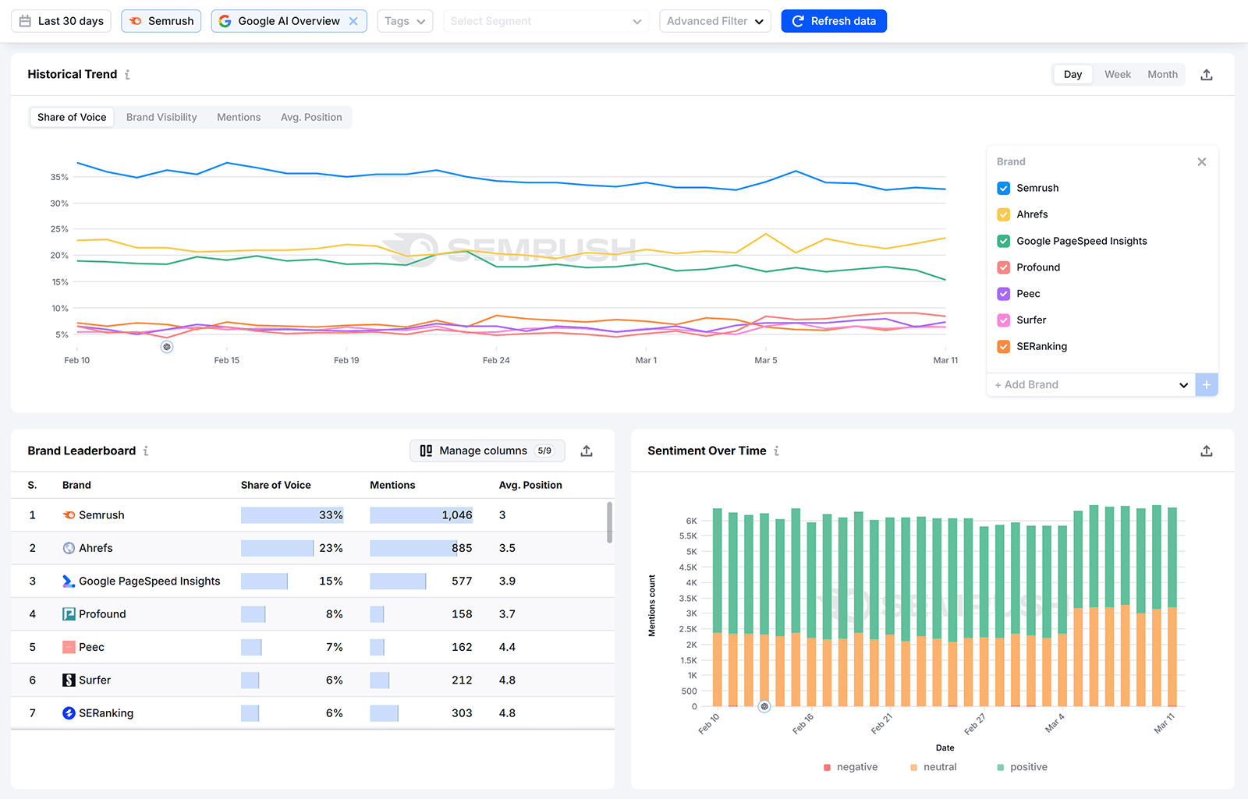Uncheck Semrush in the Brand filter panel
The height and width of the screenshot is (799, 1248).
coord(1003,188)
